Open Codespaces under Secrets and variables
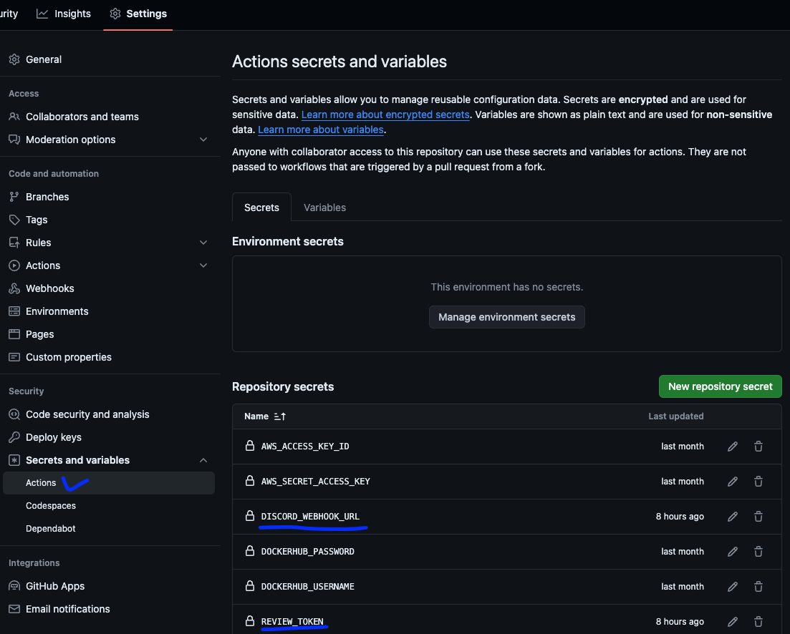Viewport: 790px width, 634px height. pyautogui.click(x=51, y=506)
